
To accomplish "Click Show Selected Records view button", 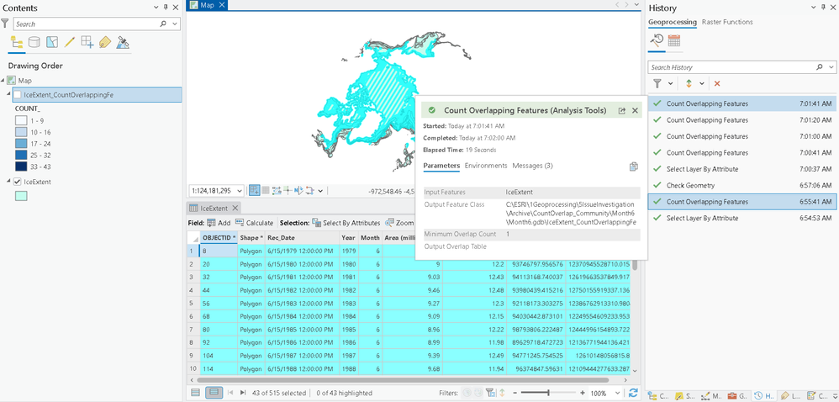I will (x=214, y=393).
